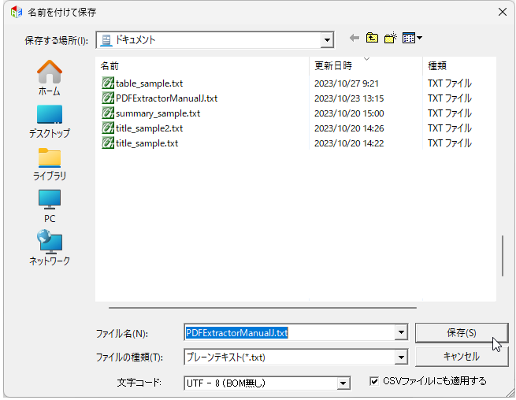The width and height of the screenshot is (516, 400).
Task: Open the view menu icon
Action: (412, 38)
